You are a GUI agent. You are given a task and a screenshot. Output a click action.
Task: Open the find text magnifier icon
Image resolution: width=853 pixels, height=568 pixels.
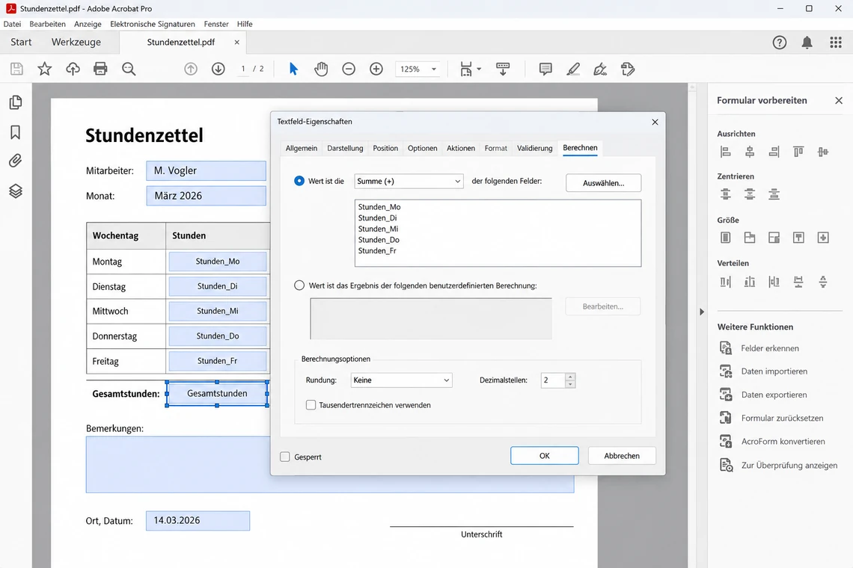pyautogui.click(x=129, y=69)
